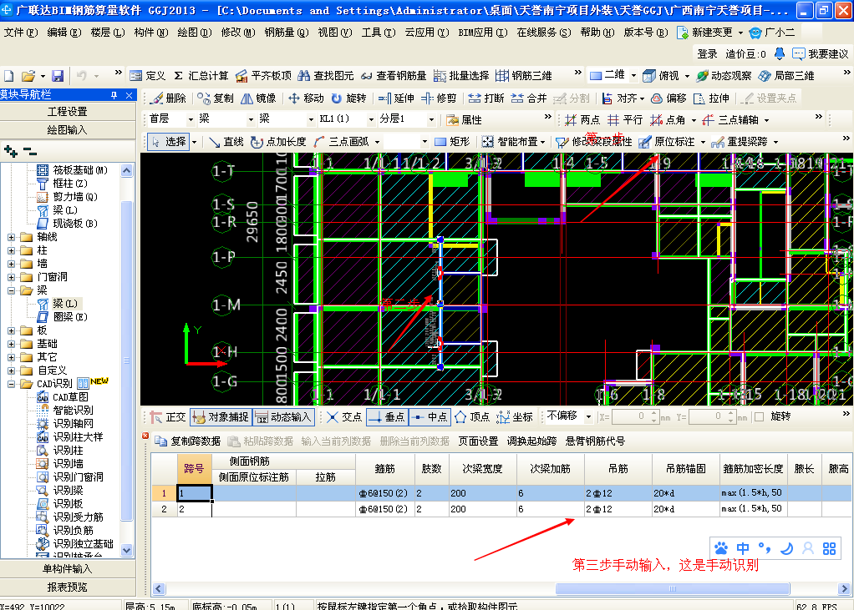Expand the 门窗洞 tree folder
The image size is (854, 610).
pyautogui.click(x=11, y=277)
